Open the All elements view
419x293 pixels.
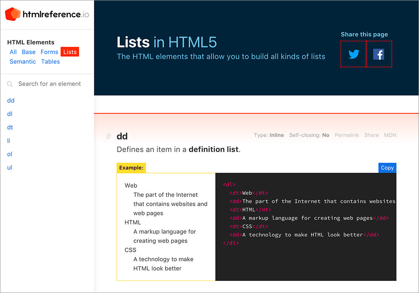13,52
